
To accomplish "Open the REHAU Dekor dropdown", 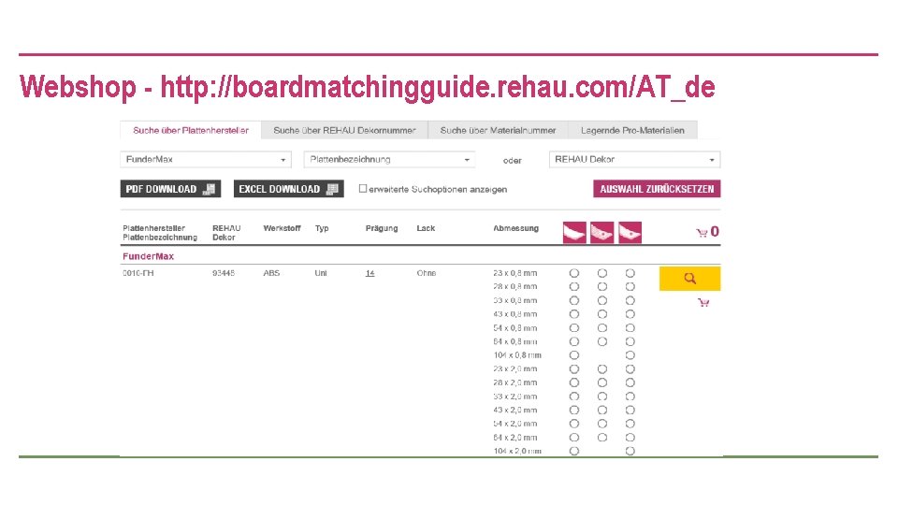I will [634, 159].
